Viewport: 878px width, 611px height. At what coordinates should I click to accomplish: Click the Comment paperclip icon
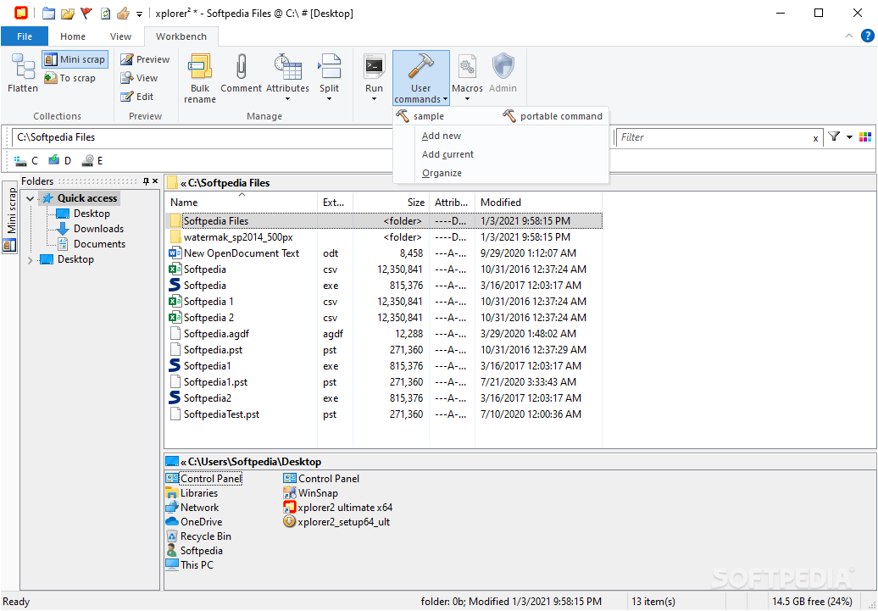coord(241,66)
